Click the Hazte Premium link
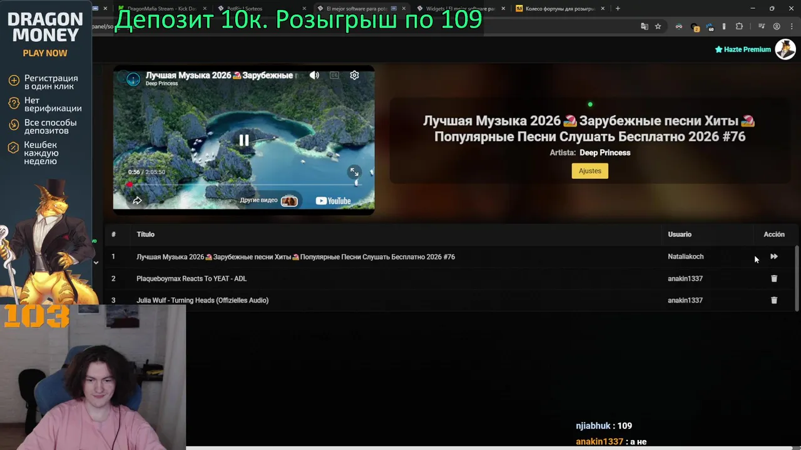This screenshot has height=450, width=801. (743, 49)
